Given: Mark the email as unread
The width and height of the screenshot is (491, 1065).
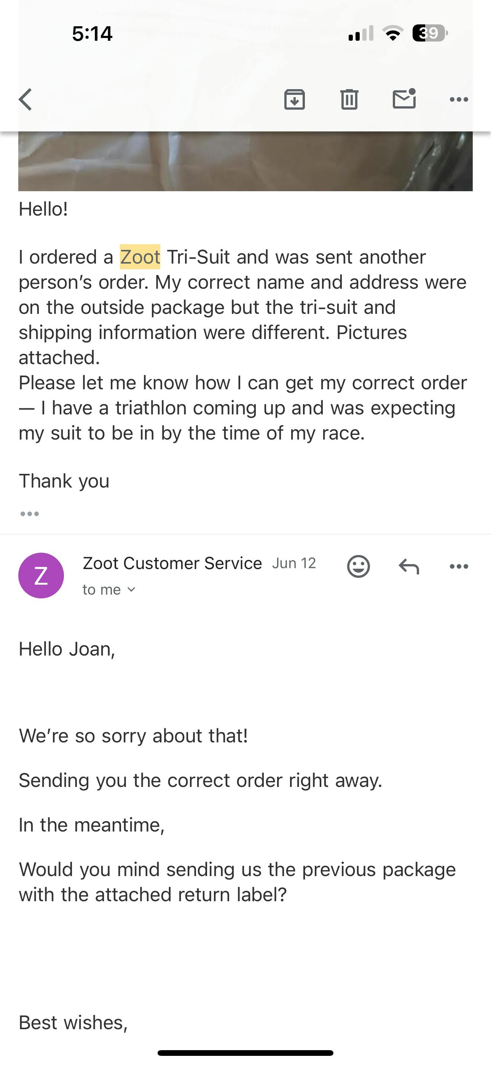Looking at the screenshot, I should (x=404, y=99).
